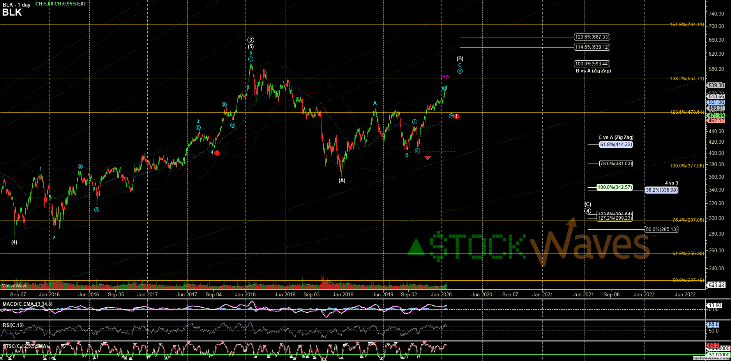Select the circled iii label at the latest price bar
Image resolution: width=731 pixels, height=361 pixels.
click(445, 88)
